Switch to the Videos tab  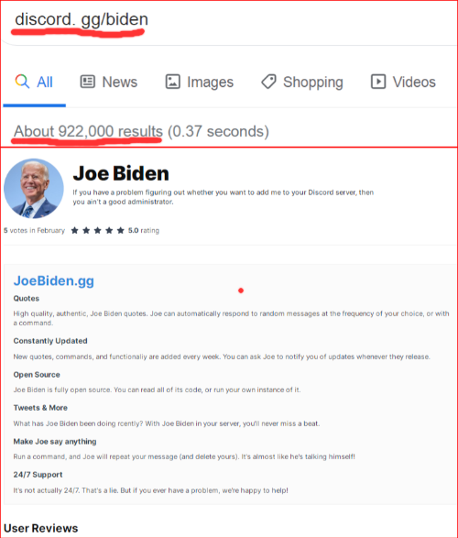403,82
